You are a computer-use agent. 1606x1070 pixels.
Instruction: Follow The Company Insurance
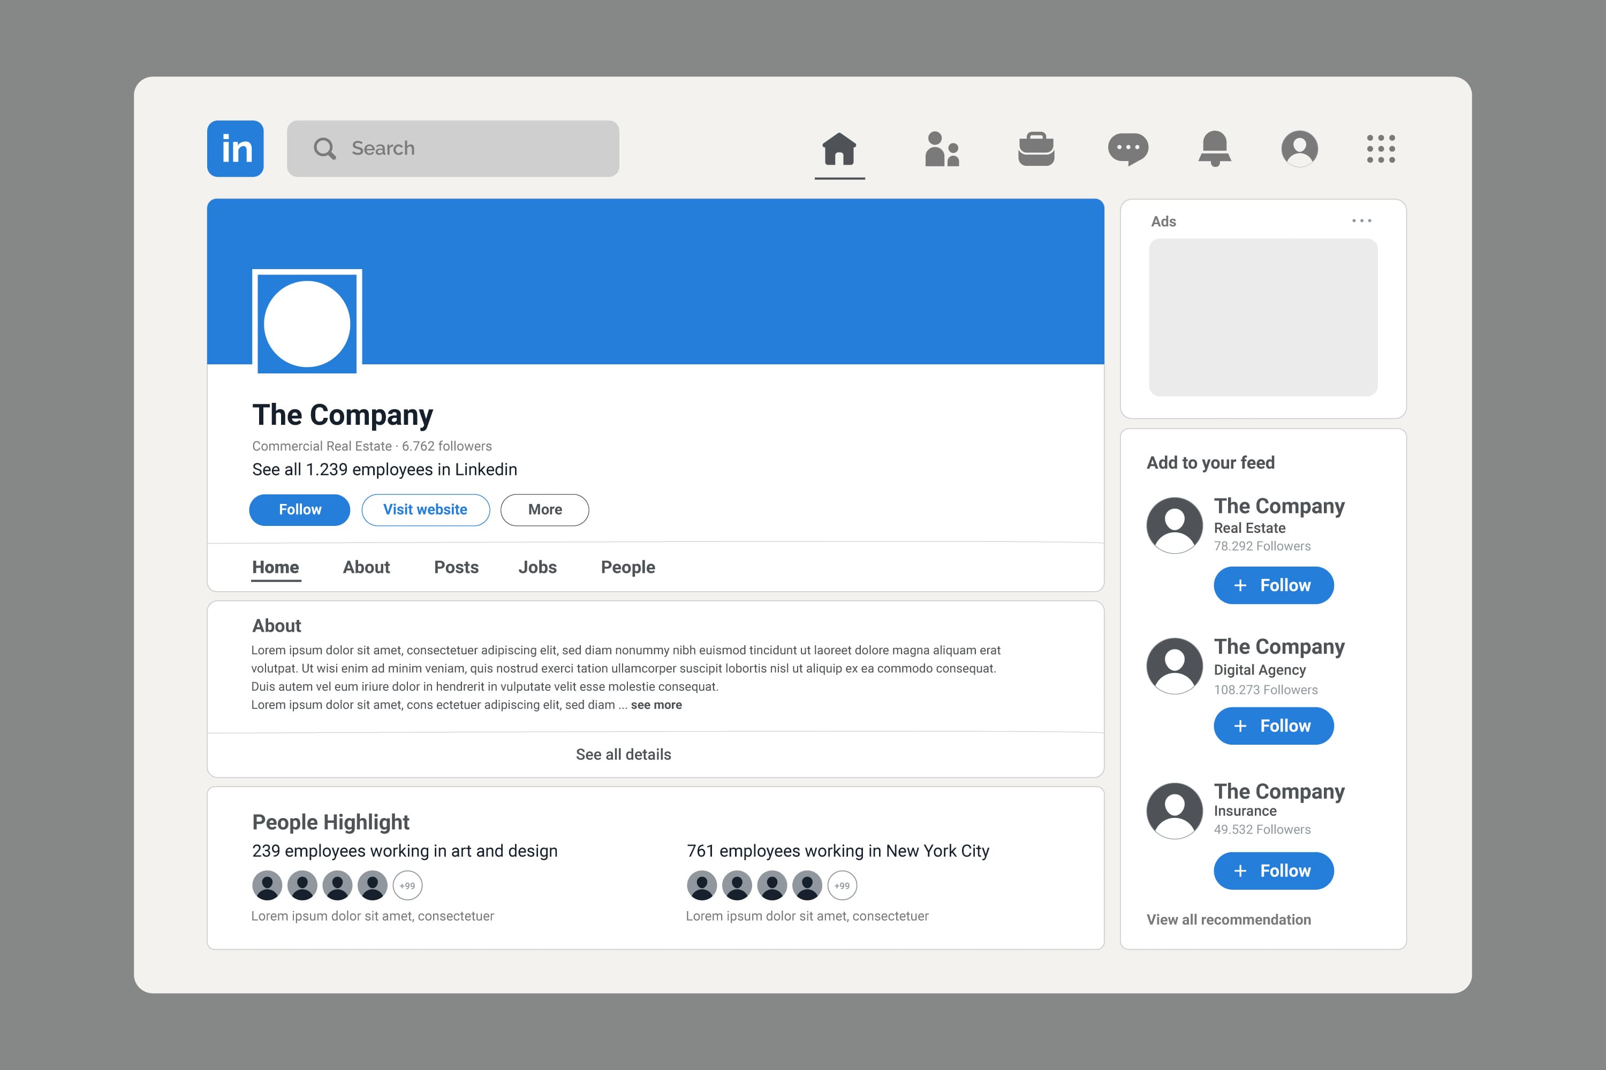1270,869
